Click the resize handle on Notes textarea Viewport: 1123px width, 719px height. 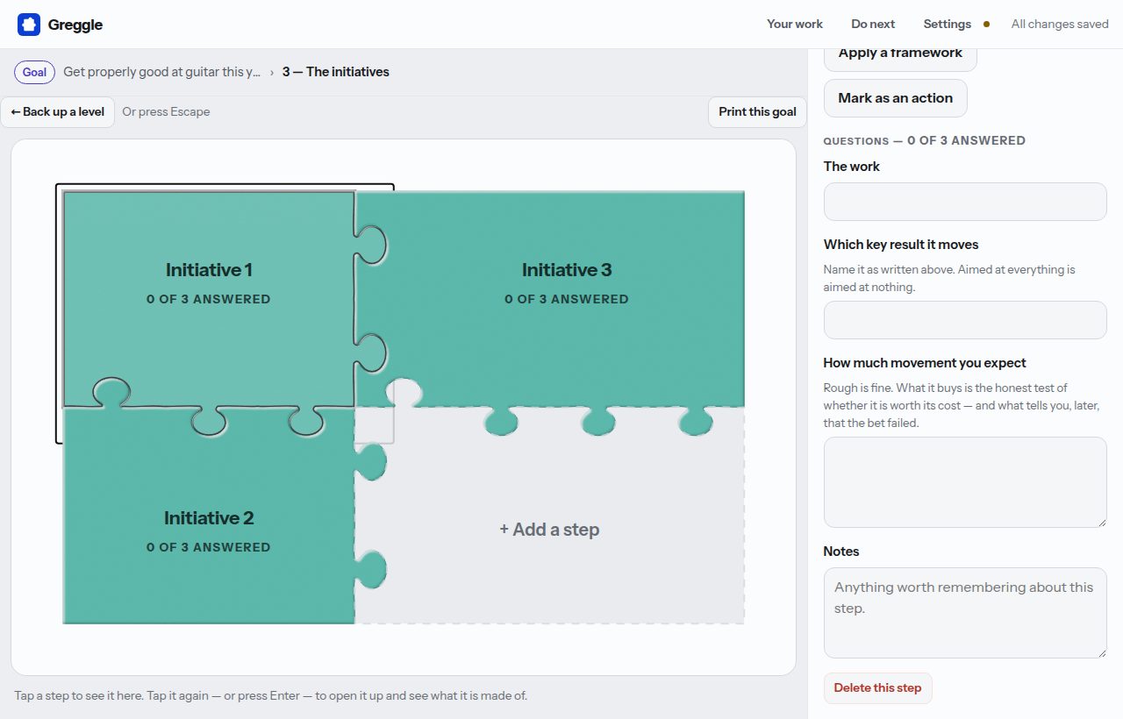[x=1101, y=652]
